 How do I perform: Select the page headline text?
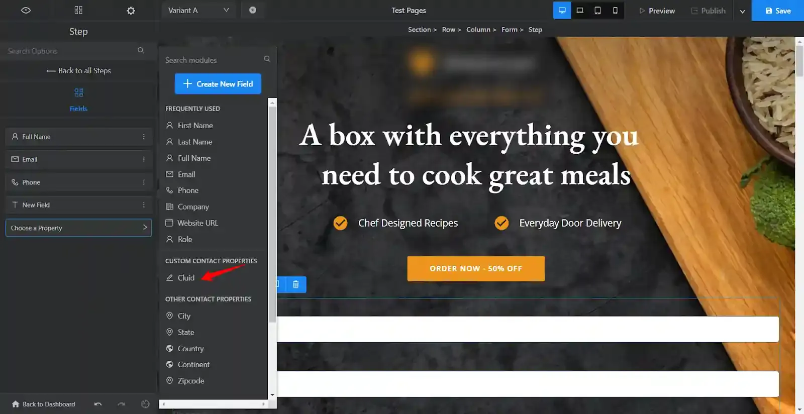[469, 156]
